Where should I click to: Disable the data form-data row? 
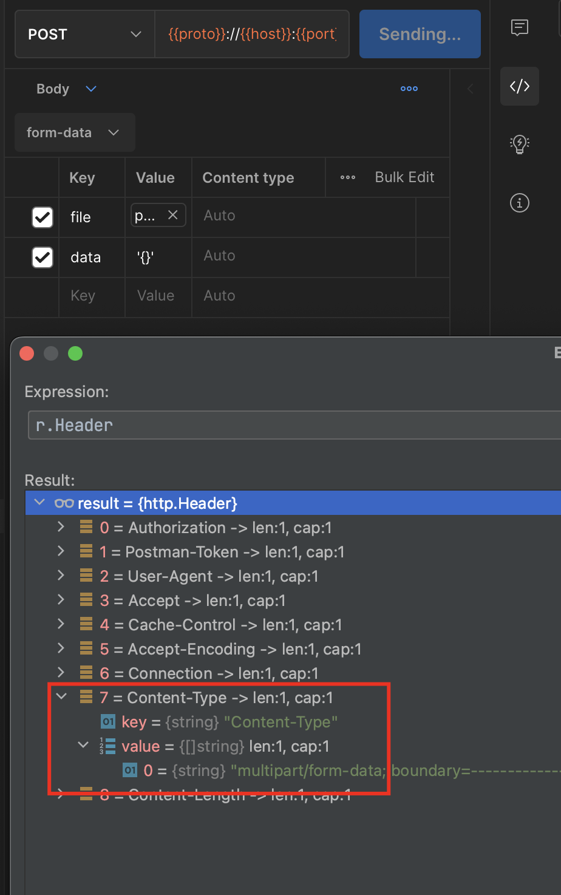(42, 257)
